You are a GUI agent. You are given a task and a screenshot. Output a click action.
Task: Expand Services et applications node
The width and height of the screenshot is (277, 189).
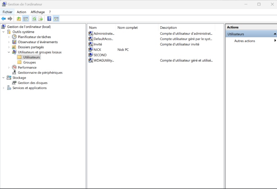pyautogui.click(x=4, y=88)
